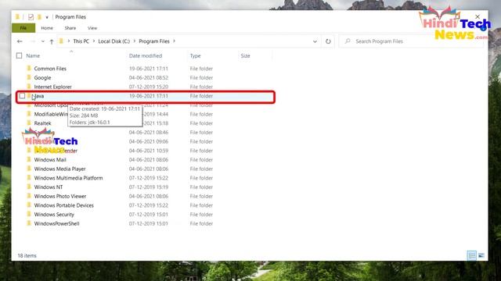The image size is (501, 281).
Task: Select the WindowsPowerShell folder icon
Action: 29,223
